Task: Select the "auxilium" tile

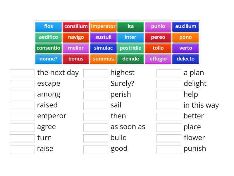Action: [x=185, y=26]
